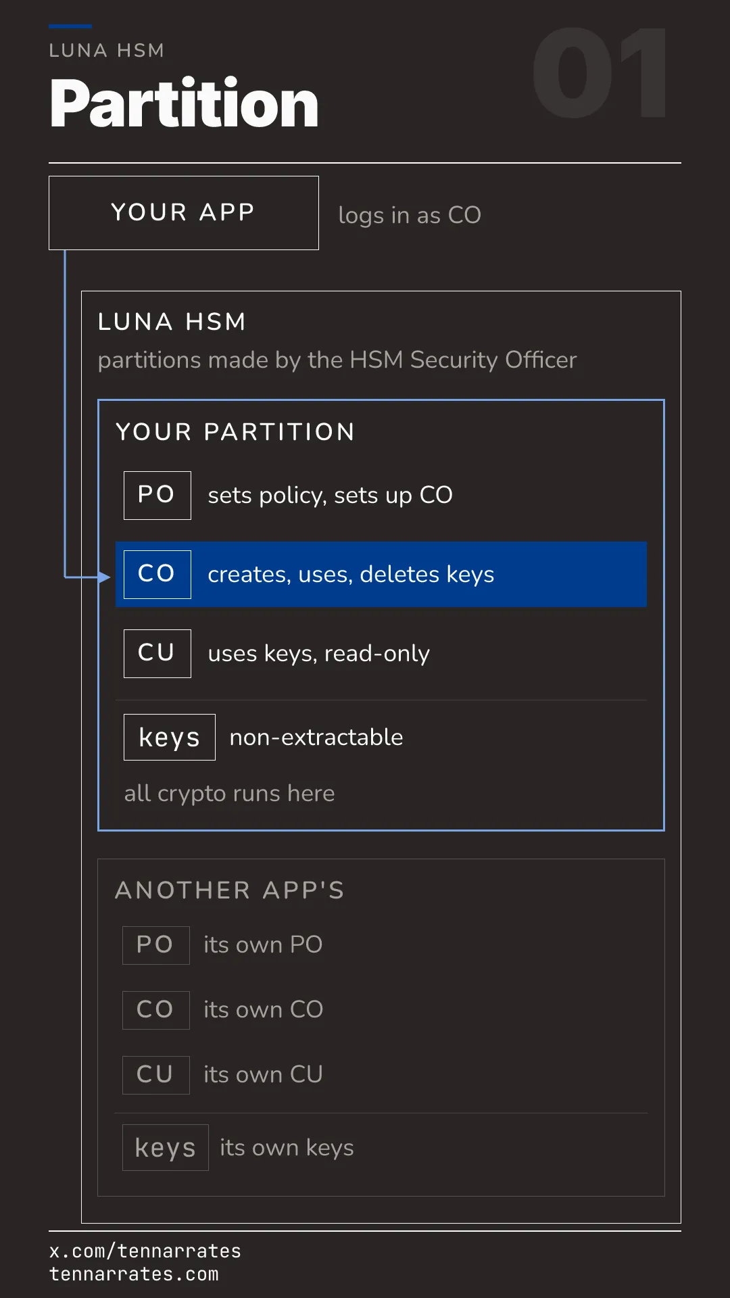730x1298 pixels.
Task: Click the keys badge next to its own keys
Action: tap(166, 1148)
